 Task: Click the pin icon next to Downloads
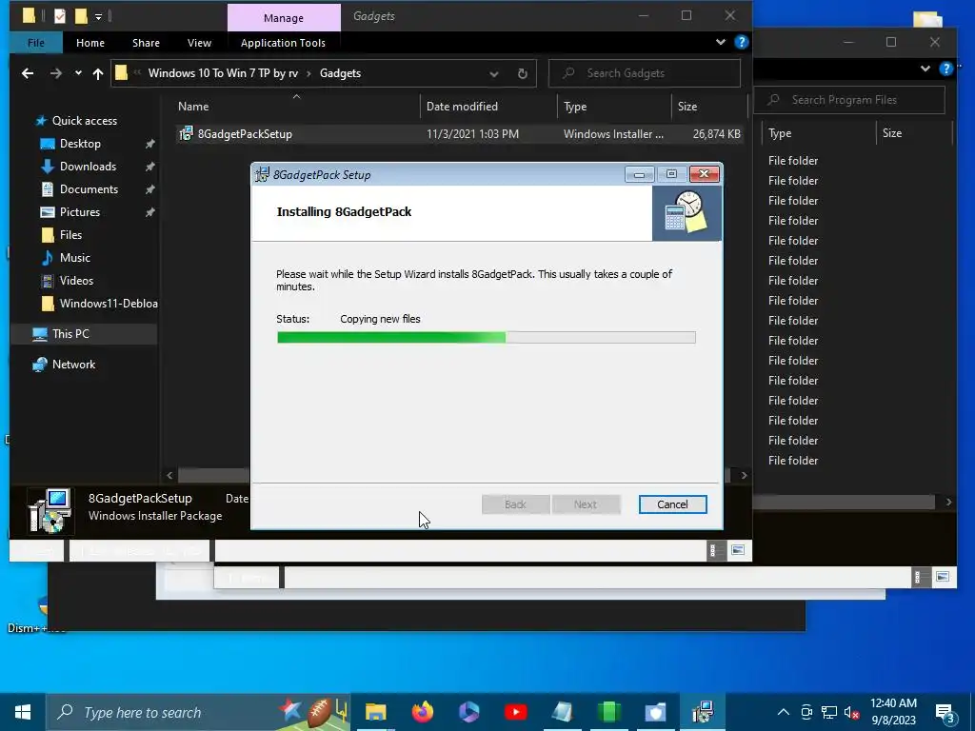coord(149,167)
